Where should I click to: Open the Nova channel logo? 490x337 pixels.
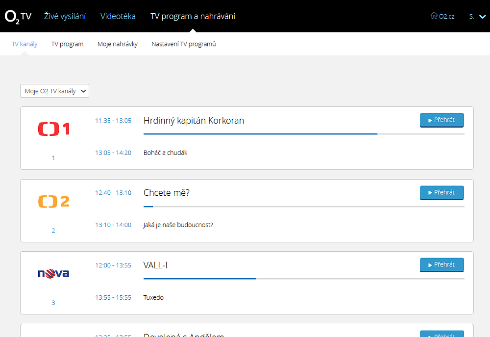coord(53,273)
